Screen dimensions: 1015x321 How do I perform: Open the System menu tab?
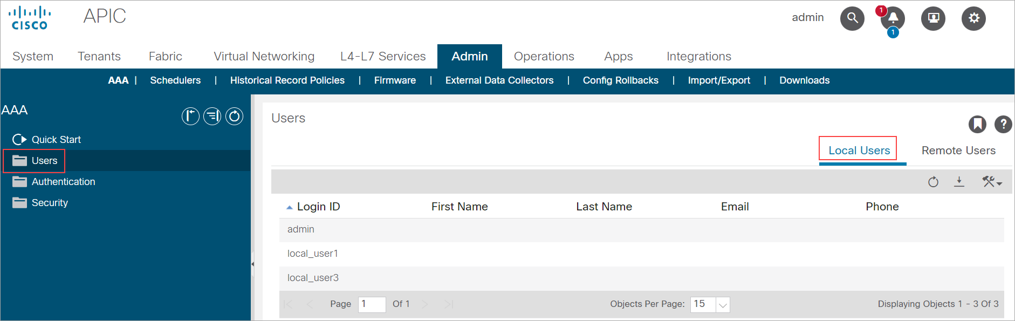click(x=33, y=56)
